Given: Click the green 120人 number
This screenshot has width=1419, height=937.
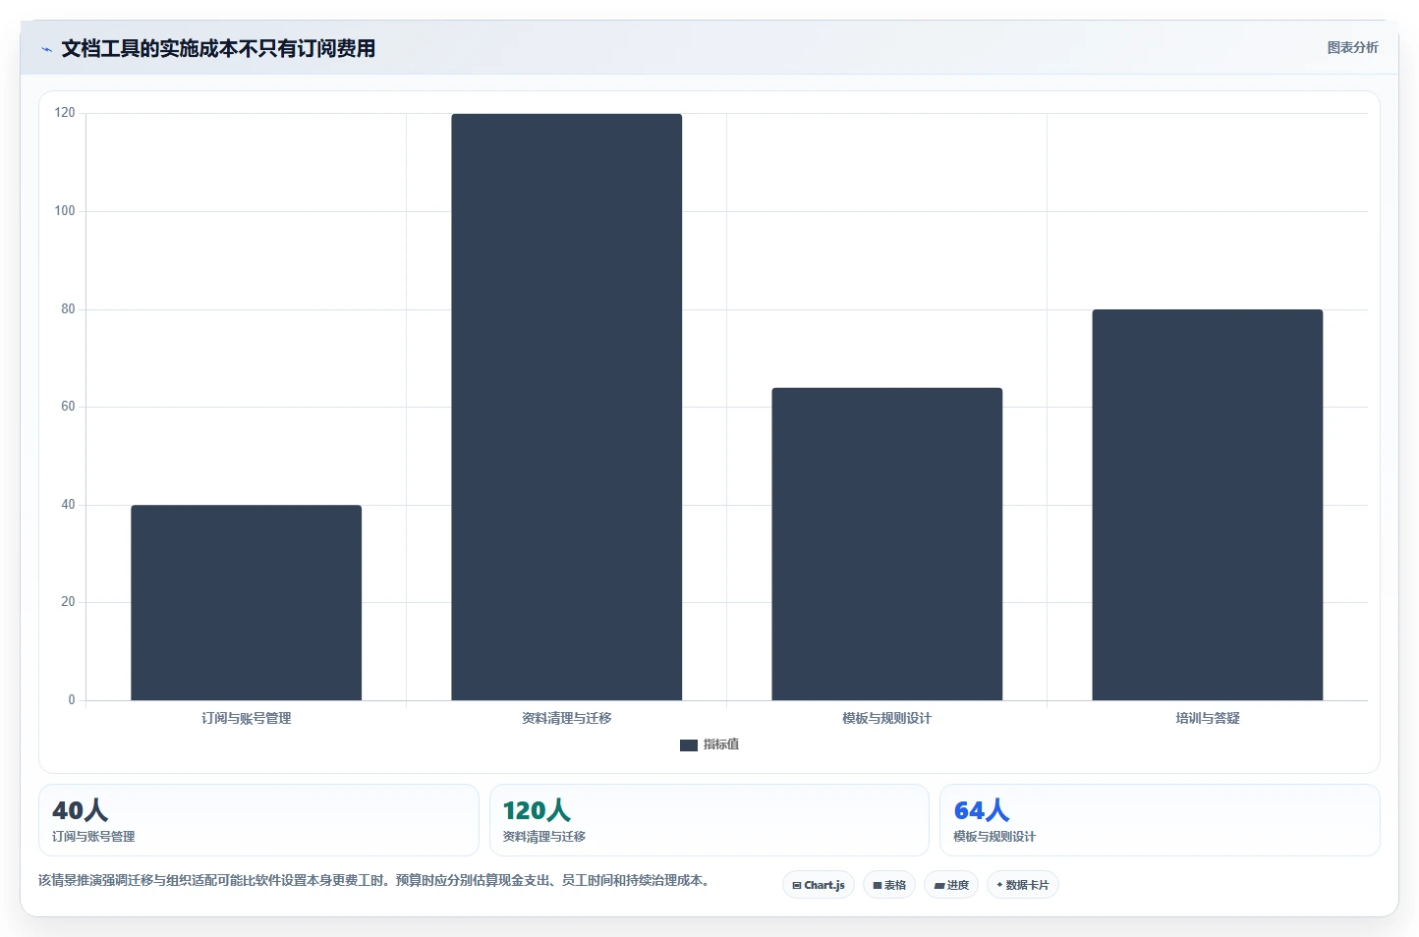Looking at the screenshot, I should click(x=537, y=810).
